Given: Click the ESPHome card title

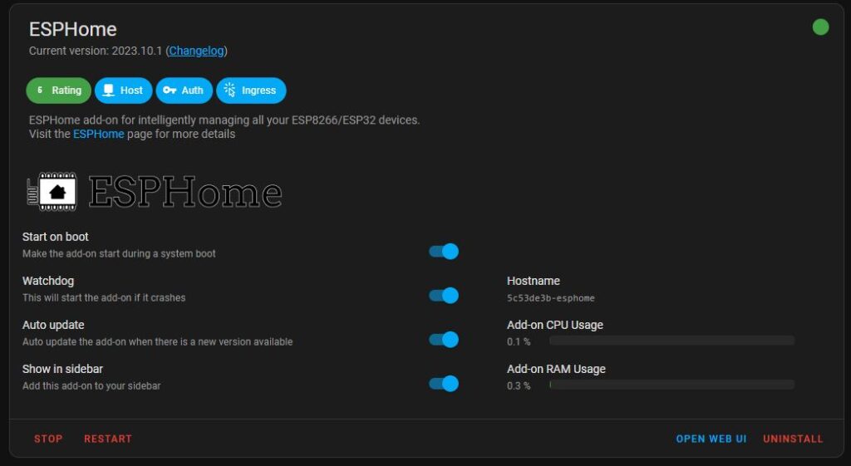Looking at the screenshot, I should click(x=73, y=29).
